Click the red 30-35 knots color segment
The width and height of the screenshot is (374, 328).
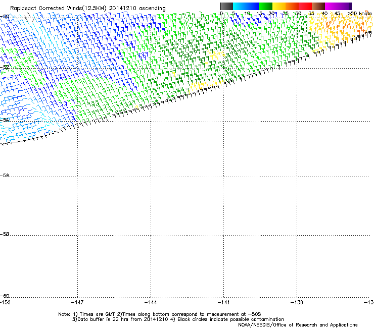[x=305, y=6]
